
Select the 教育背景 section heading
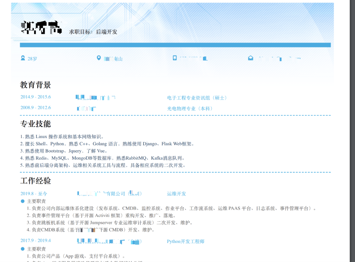pyautogui.click(x=35, y=85)
